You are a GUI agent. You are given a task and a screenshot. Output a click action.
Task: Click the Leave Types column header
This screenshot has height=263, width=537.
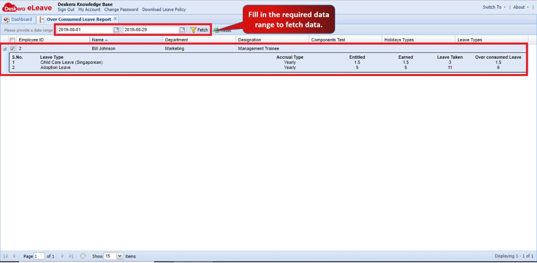(x=492, y=40)
